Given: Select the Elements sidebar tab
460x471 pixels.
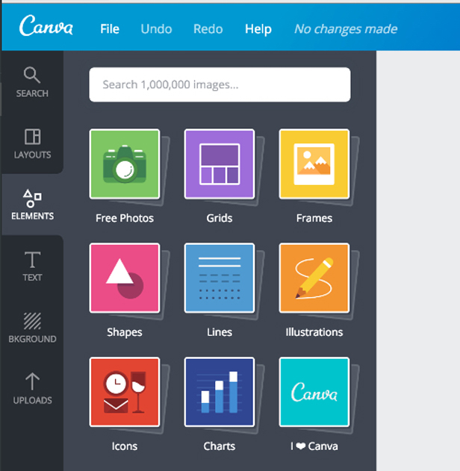Looking at the screenshot, I should (x=32, y=205).
